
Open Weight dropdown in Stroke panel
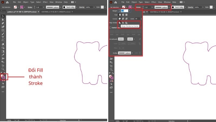click(130, 11)
